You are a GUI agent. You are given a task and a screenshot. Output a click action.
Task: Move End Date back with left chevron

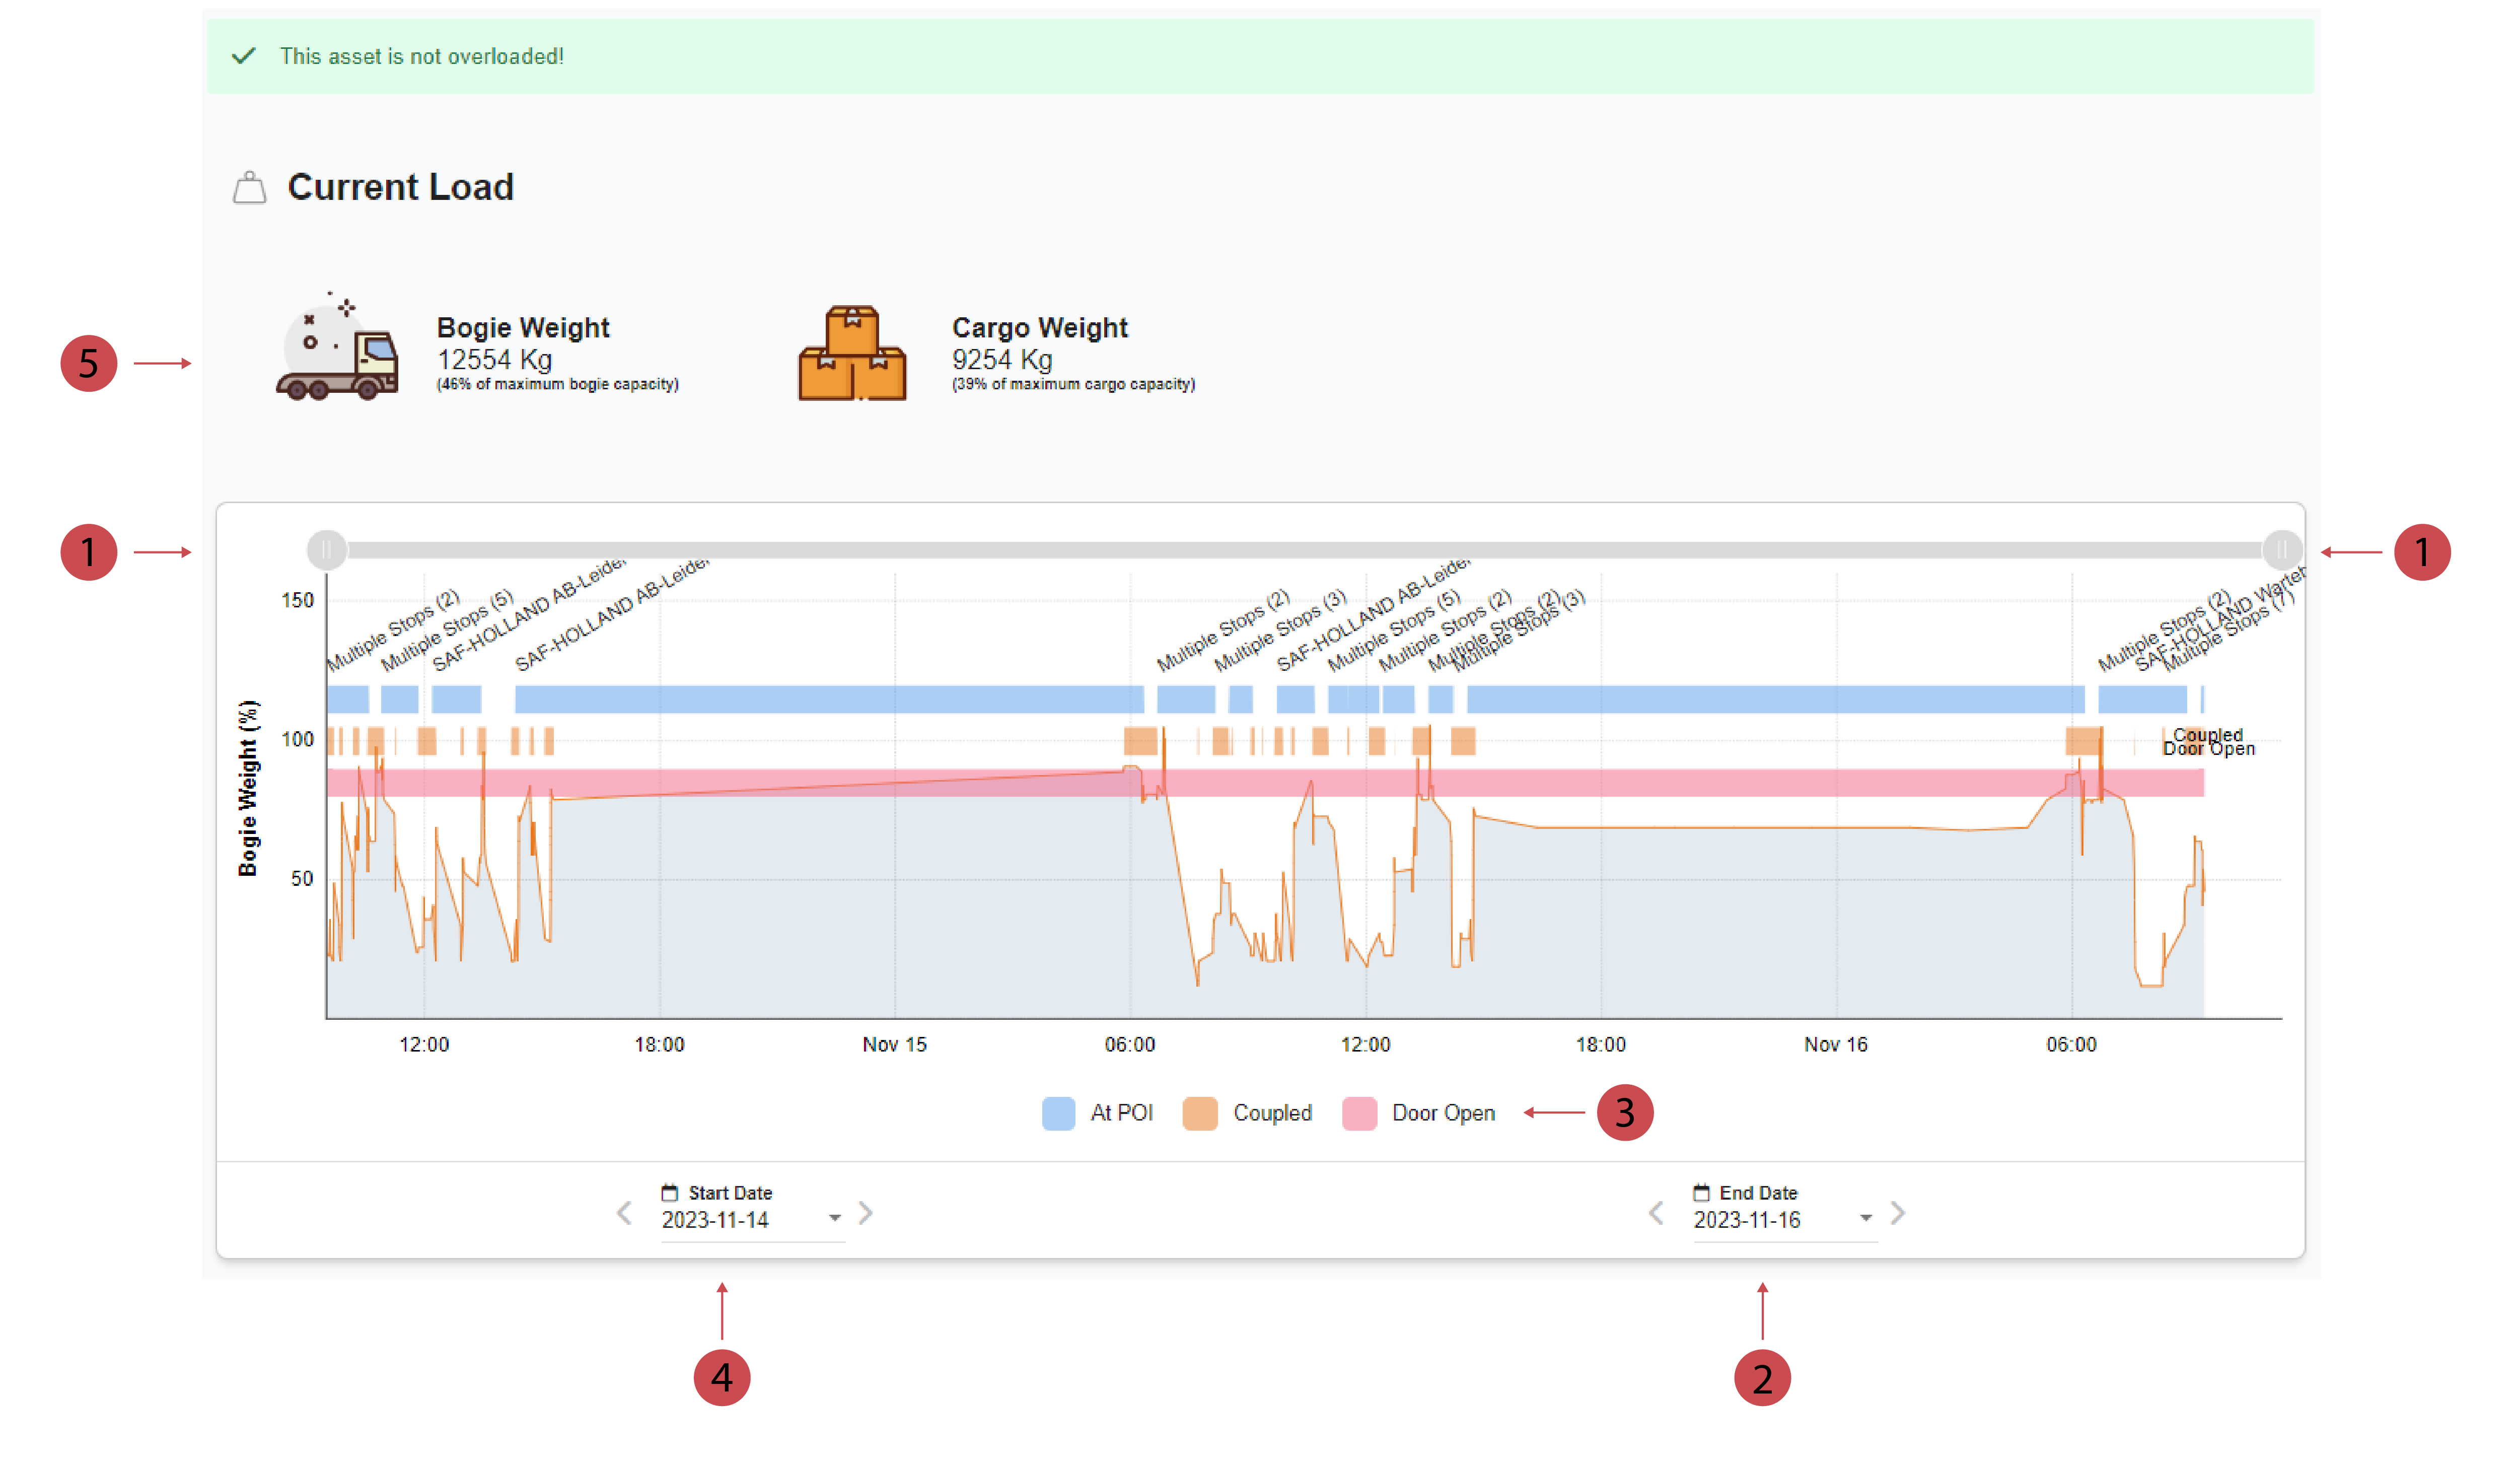tap(1656, 1213)
